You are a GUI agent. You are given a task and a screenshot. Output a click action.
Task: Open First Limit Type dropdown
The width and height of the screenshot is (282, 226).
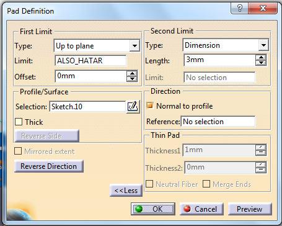pyautogui.click(x=134, y=46)
